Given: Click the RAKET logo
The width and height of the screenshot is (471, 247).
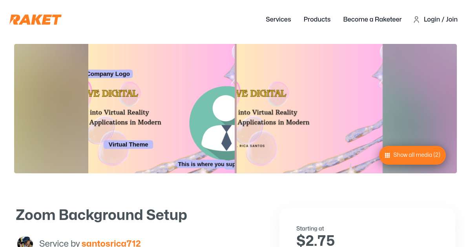Looking at the screenshot, I should (36, 20).
